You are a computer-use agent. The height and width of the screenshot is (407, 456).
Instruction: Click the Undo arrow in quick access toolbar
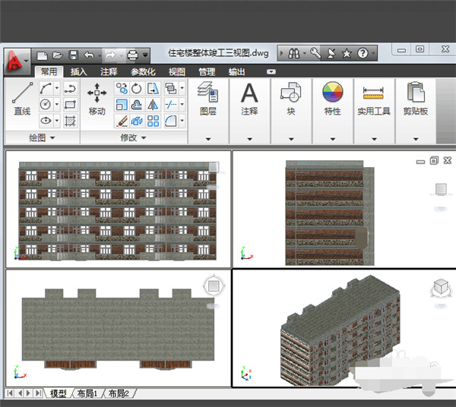(90, 55)
